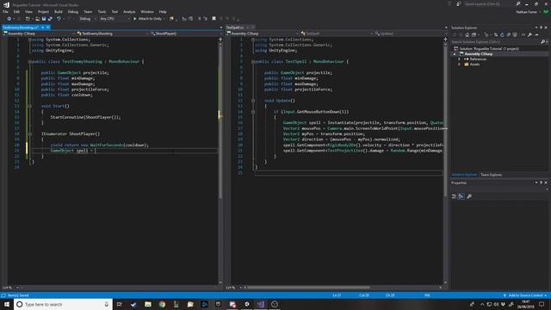Click the Solution Explorer Home icon
551x310 pixels.
click(467, 34)
